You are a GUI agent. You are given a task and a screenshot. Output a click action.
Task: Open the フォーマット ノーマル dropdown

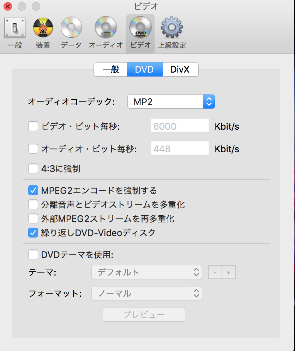(x=146, y=293)
